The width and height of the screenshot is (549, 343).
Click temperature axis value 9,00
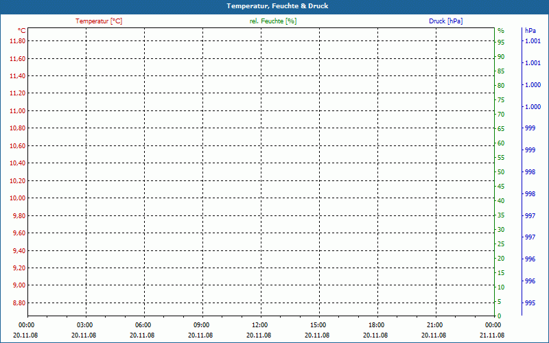pos(19,285)
